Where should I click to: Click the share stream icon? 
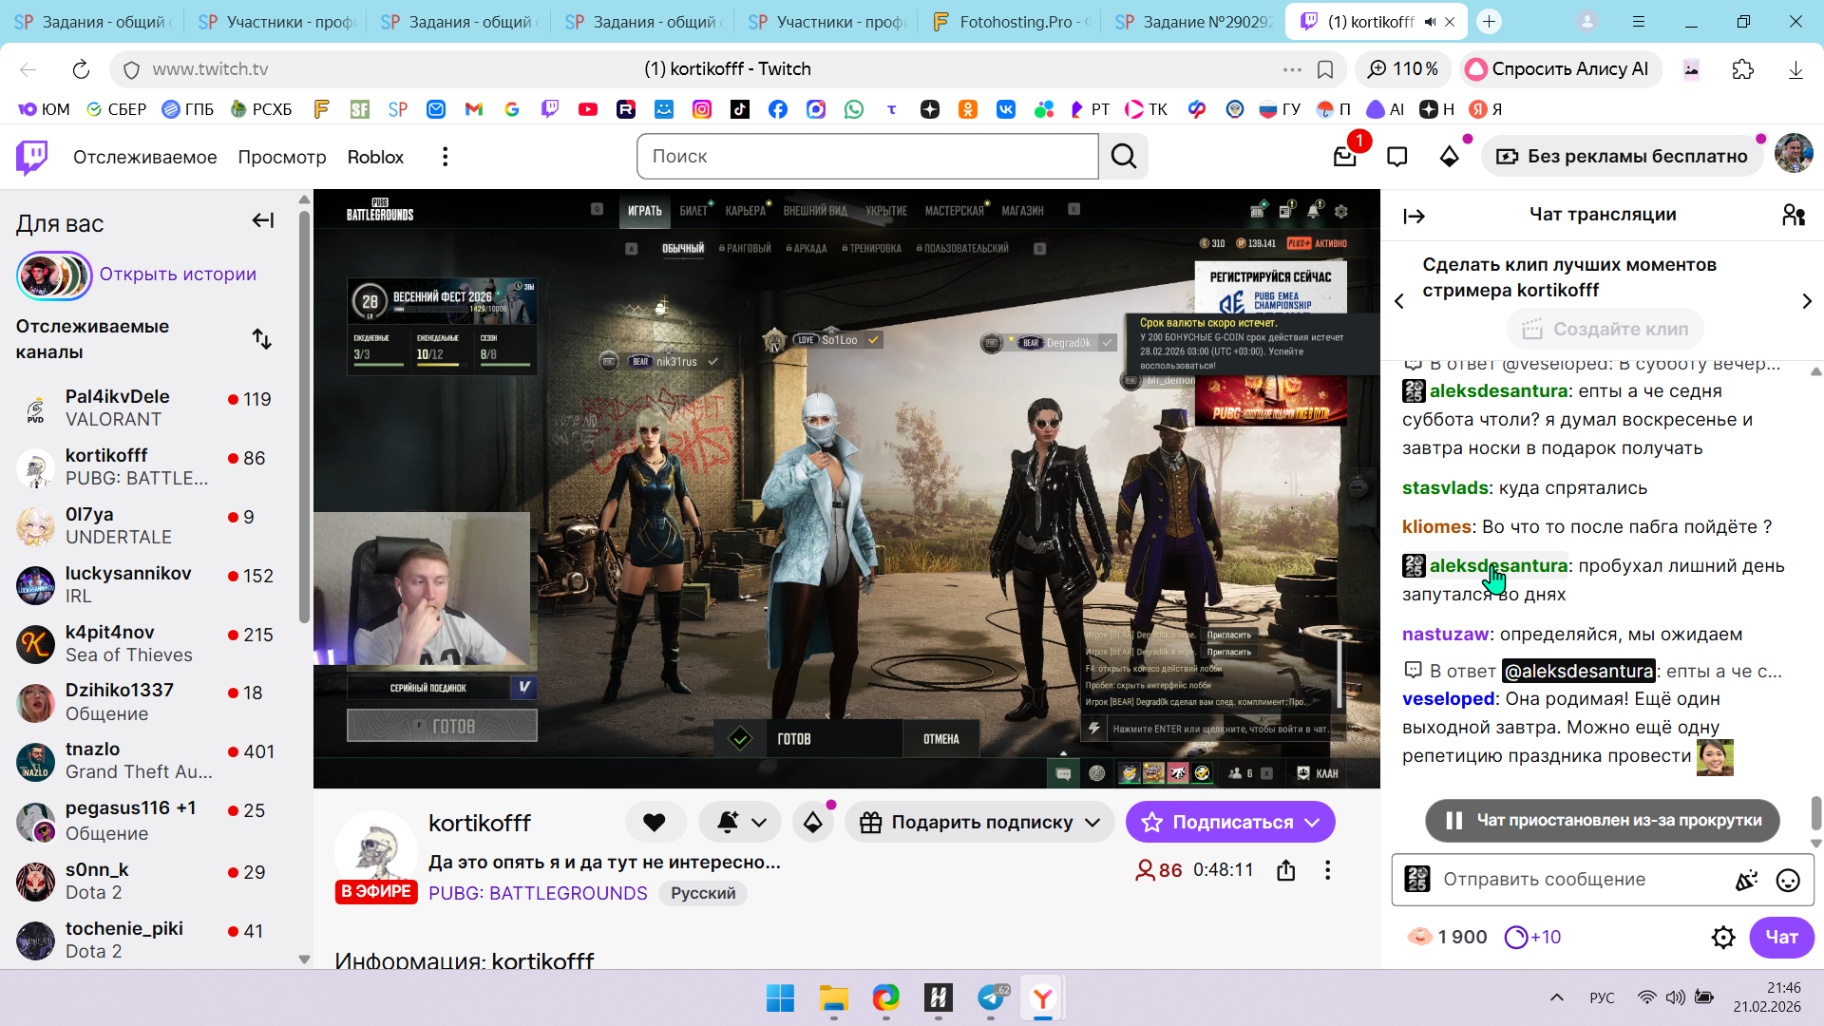point(1285,870)
